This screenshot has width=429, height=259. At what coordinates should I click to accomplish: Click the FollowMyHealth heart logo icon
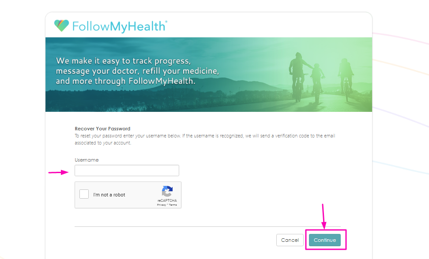pyautogui.click(x=61, y=26)
